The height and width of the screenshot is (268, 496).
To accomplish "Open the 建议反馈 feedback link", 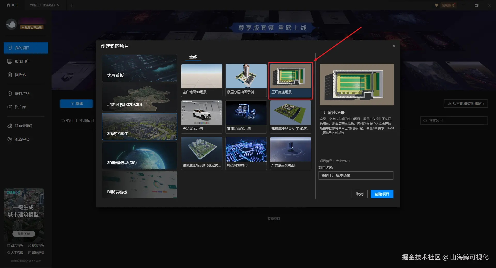I will click(x=36, y=253).
